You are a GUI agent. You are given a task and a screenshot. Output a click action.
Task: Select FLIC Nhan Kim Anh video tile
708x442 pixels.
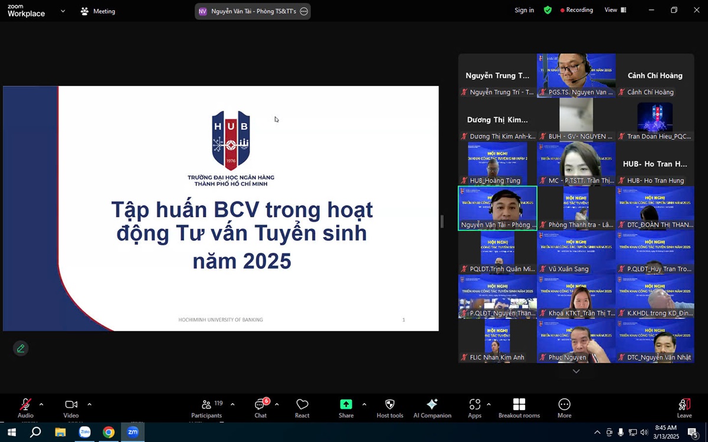(497, 341)
